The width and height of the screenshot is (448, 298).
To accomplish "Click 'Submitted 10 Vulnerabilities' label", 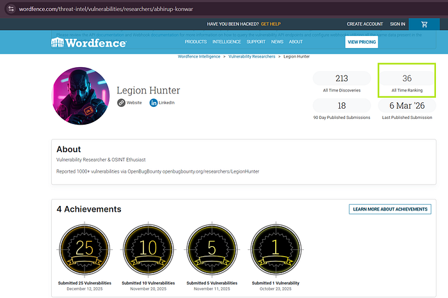I will click(x=148, y=283).
